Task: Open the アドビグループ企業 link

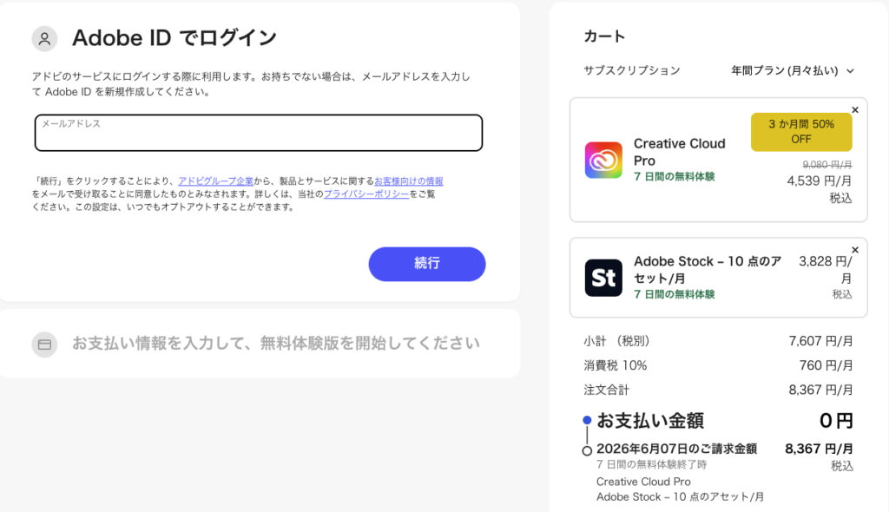Action: (216, 181)
